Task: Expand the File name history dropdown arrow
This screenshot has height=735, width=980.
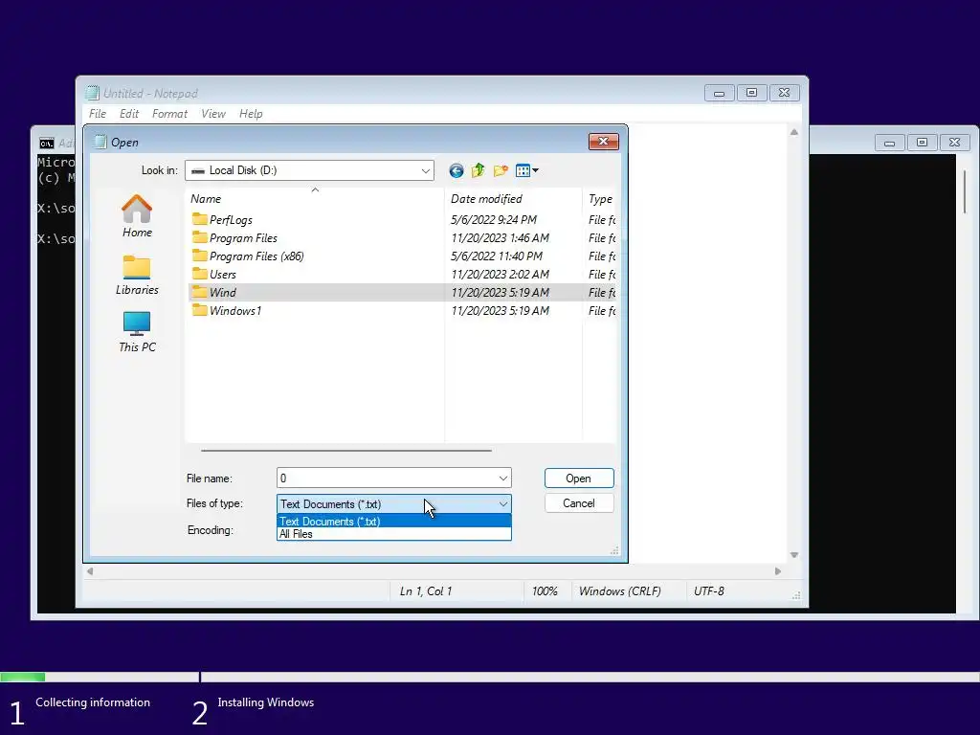Action: 503,479
